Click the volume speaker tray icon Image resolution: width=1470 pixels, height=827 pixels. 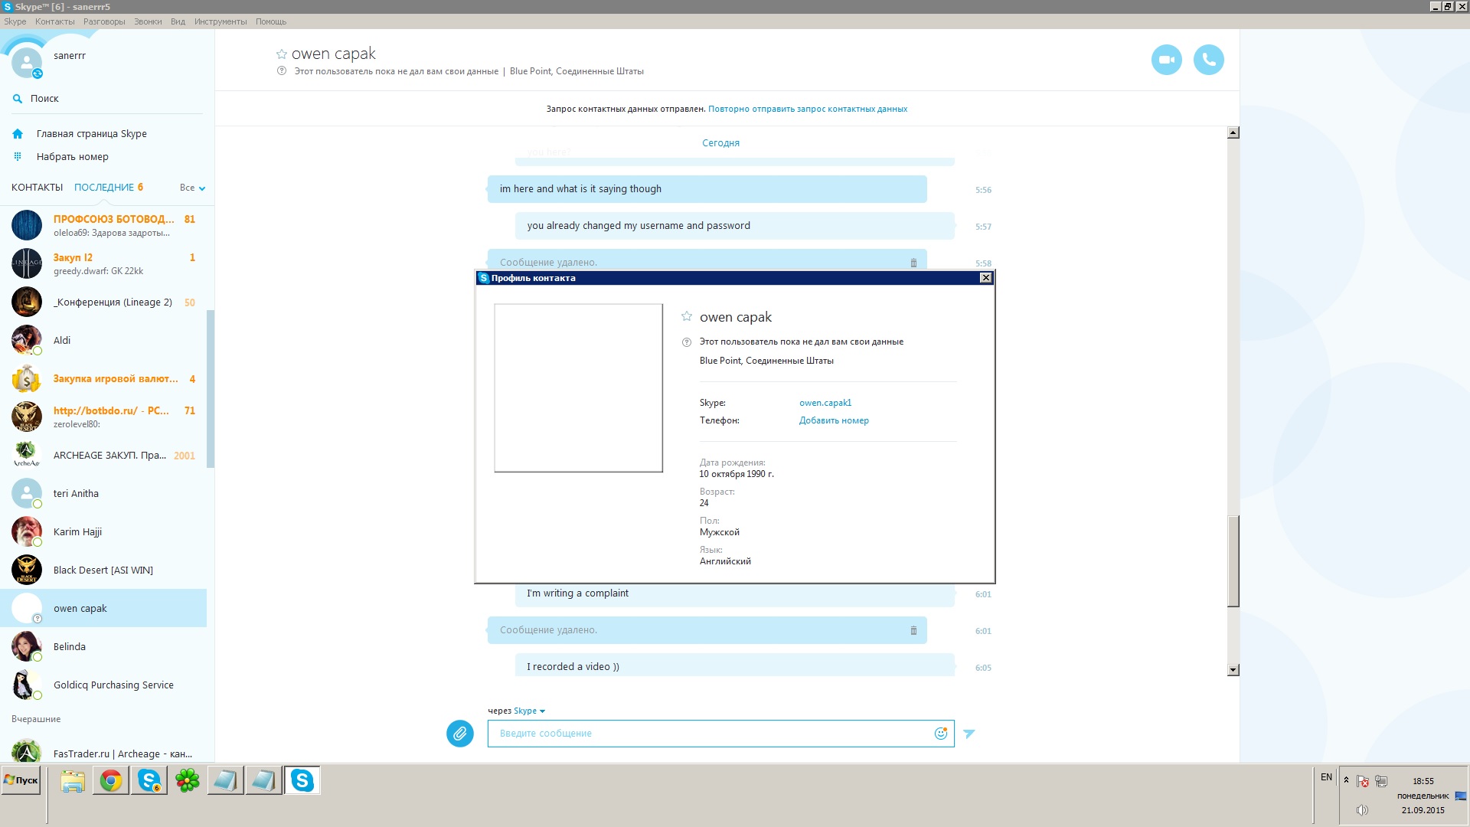tap(1362, 810)
